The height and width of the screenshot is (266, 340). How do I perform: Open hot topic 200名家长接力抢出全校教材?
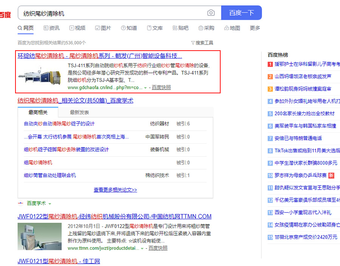304,114
